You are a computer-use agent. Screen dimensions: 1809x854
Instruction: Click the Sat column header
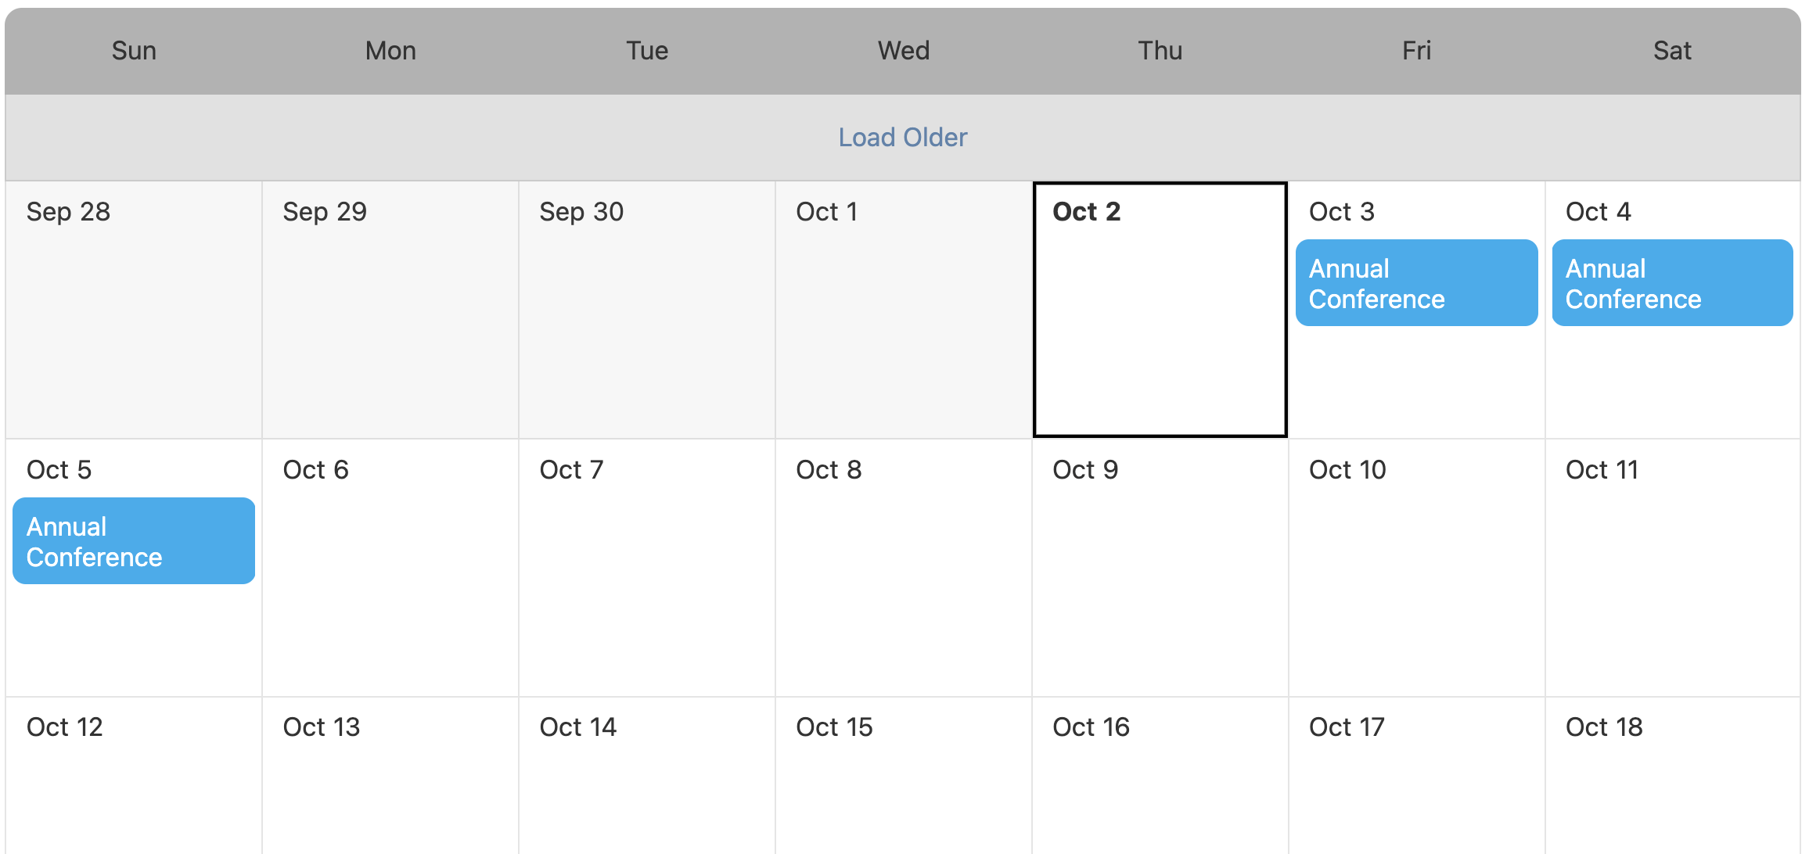pos(1672,51)
